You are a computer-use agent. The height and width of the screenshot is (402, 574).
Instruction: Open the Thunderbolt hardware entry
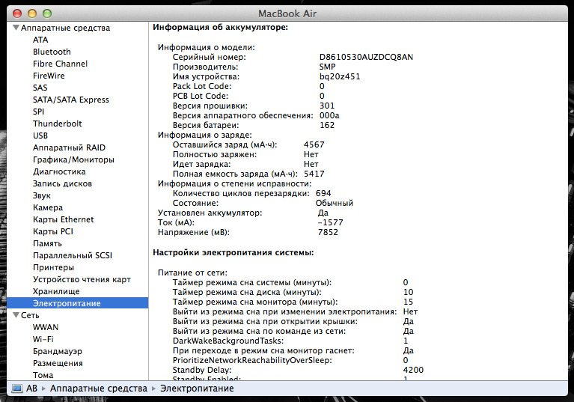57,124
